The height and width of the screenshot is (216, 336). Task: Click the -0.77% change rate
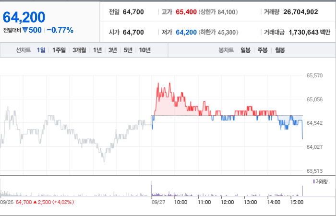[x=60, y=30]
